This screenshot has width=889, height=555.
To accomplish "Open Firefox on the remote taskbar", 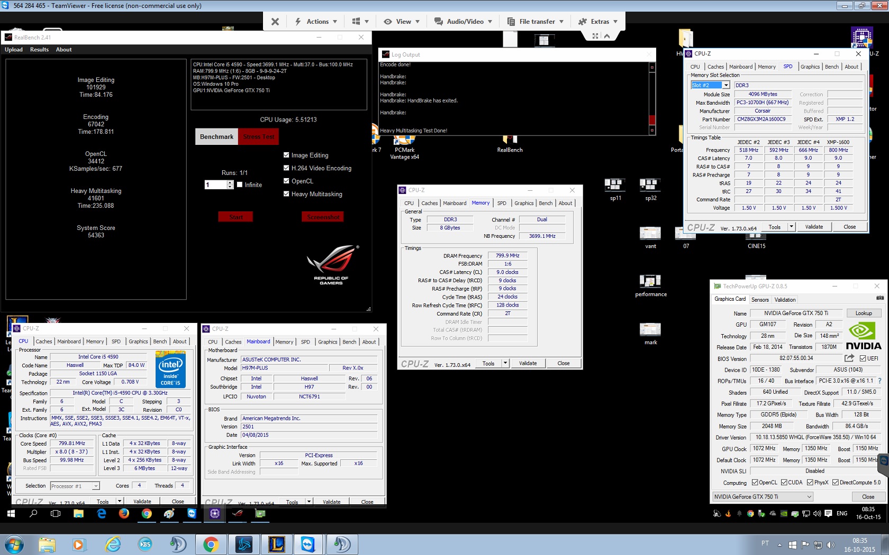I will tap(124, 513).
